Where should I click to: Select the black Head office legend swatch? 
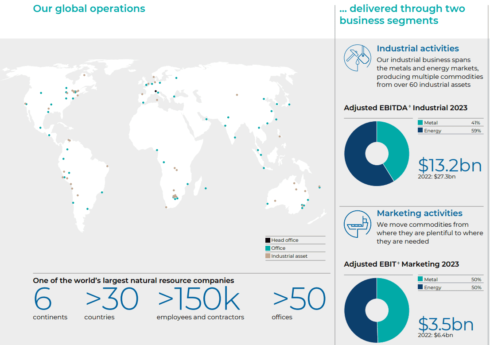(x=268, y=240)
